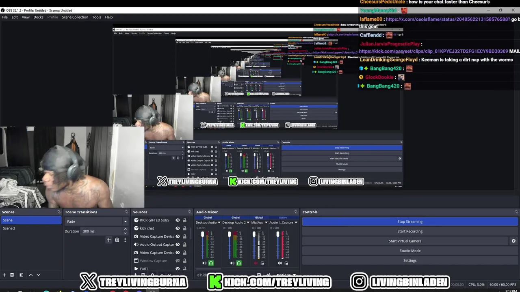Viewport: 520px width, 292px height.
Task: Click Stop Streaming button
Action: tap(410, 221)
